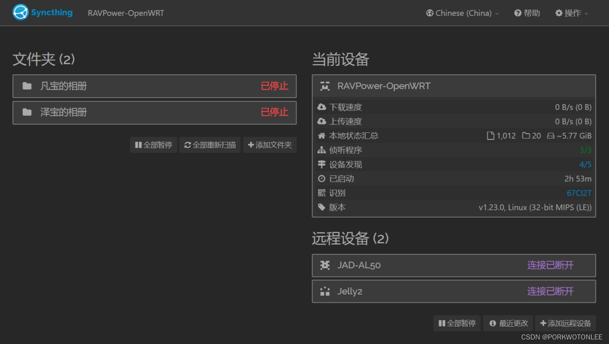Click the 远程设备 (2) heading

tap(350, 238)
